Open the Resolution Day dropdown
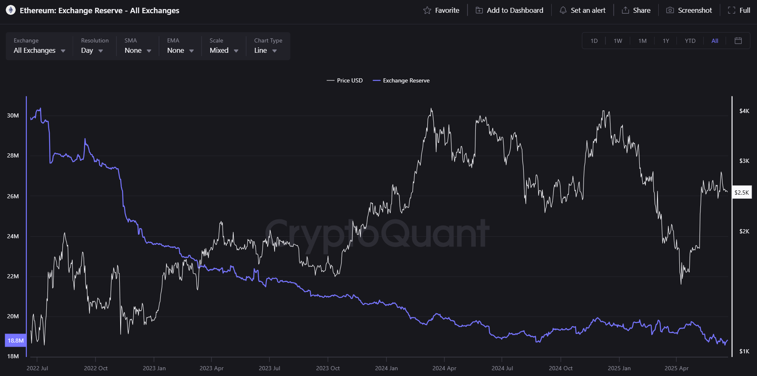This screenshot has width=757, height=376. (92, 50)
